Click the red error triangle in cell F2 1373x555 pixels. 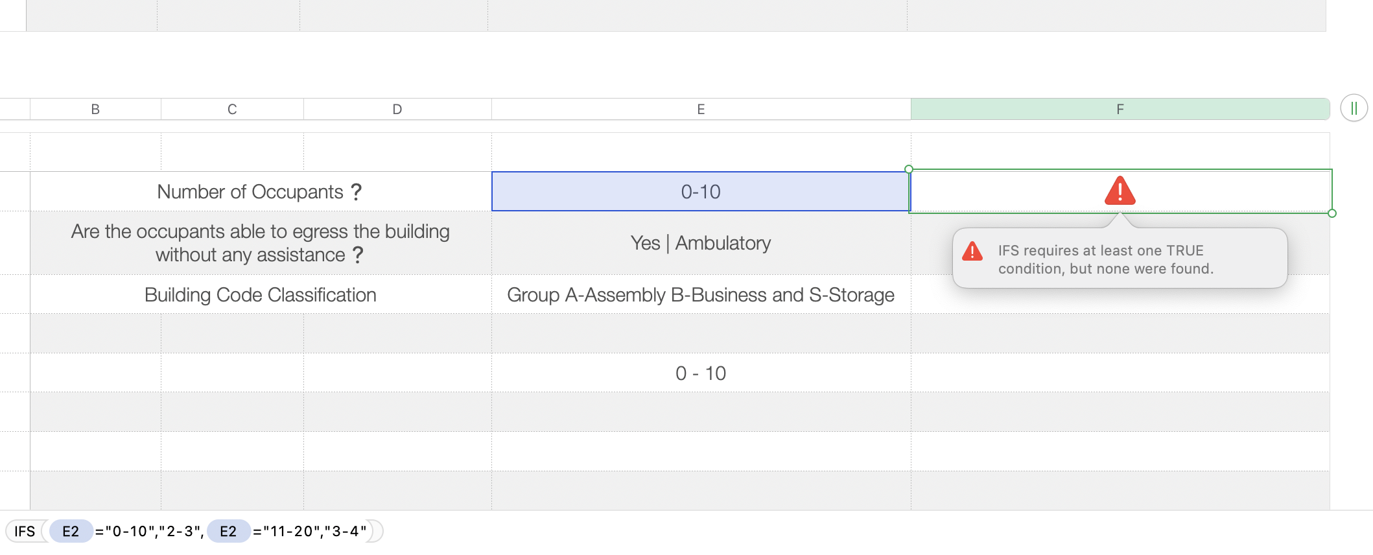1120,191
